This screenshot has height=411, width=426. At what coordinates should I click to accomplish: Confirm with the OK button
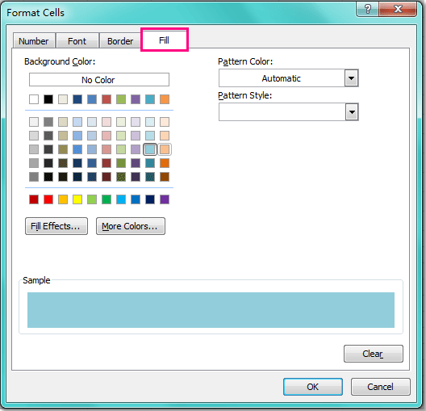click(313, 387)
